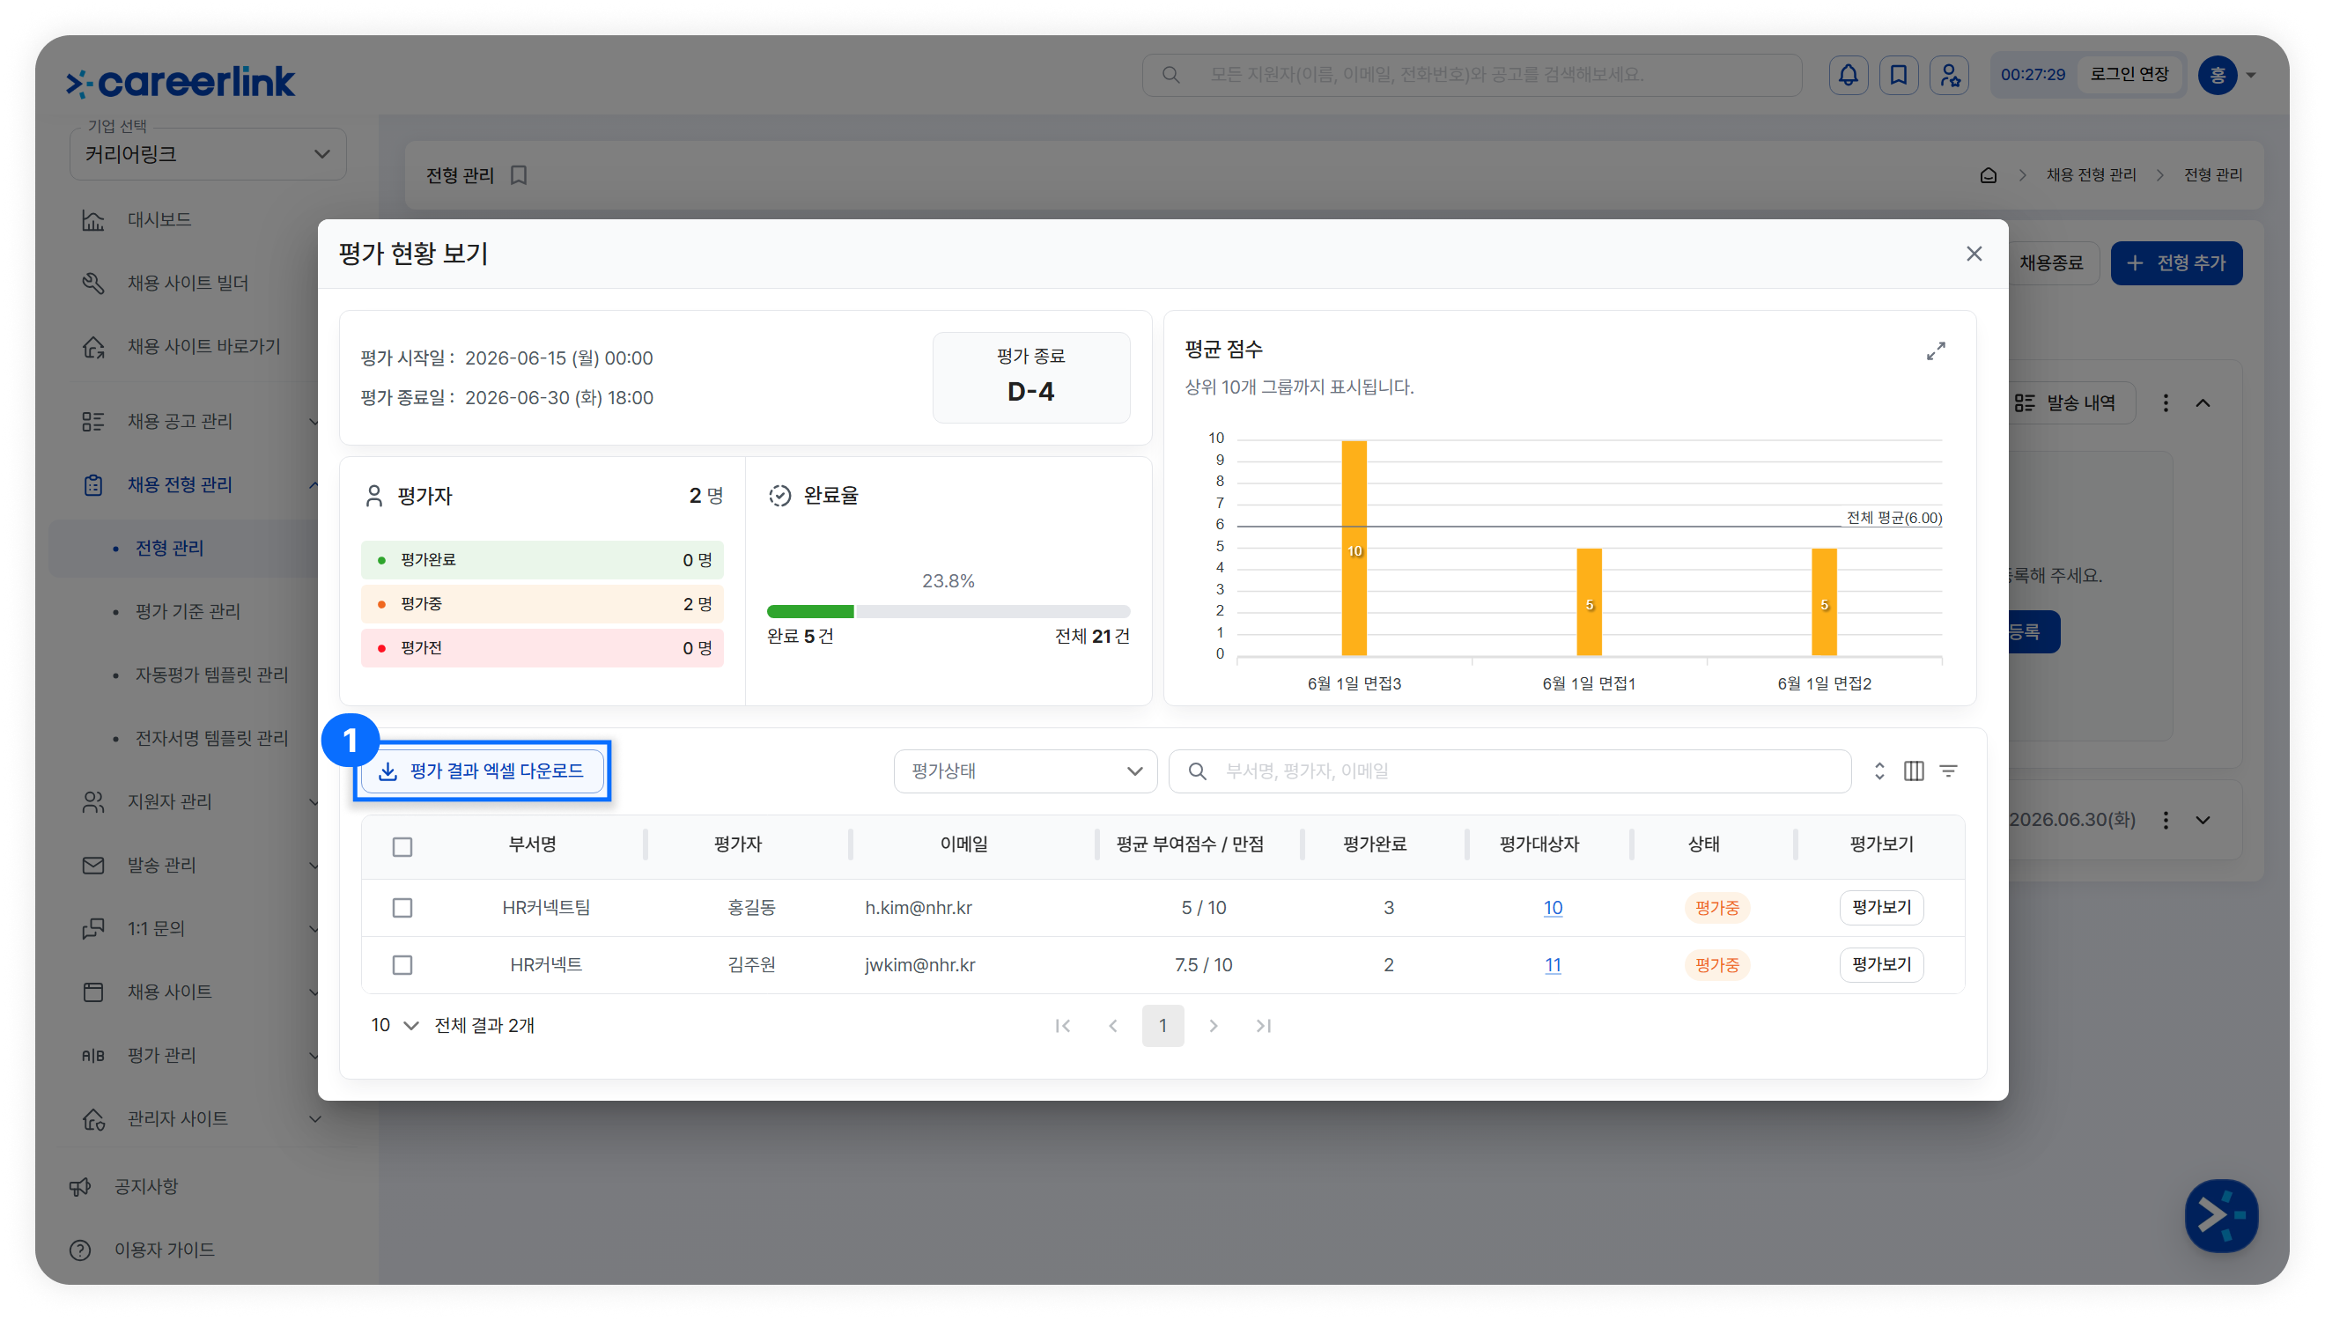The width and height of the screenshot is (2325, 1320).
Task: Open the 평가상태 filter dropdown
Action: coord(1025,771)
